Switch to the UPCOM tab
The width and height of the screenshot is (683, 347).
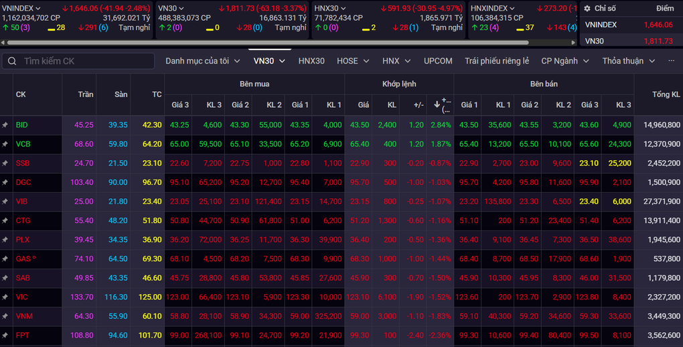(438, 61)
